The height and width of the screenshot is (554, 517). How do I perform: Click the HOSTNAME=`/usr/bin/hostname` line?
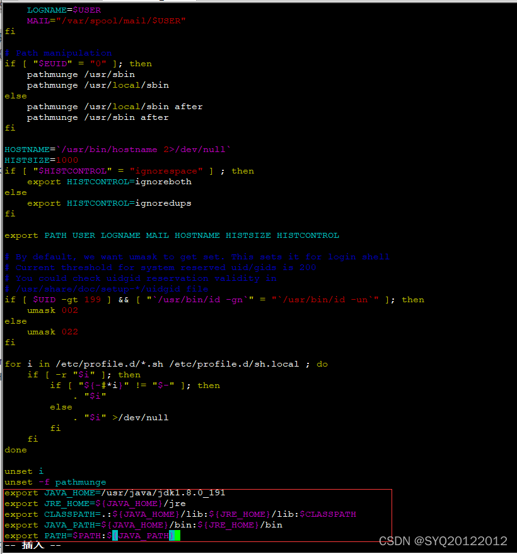pyautogui.click(x=118, y=150)
